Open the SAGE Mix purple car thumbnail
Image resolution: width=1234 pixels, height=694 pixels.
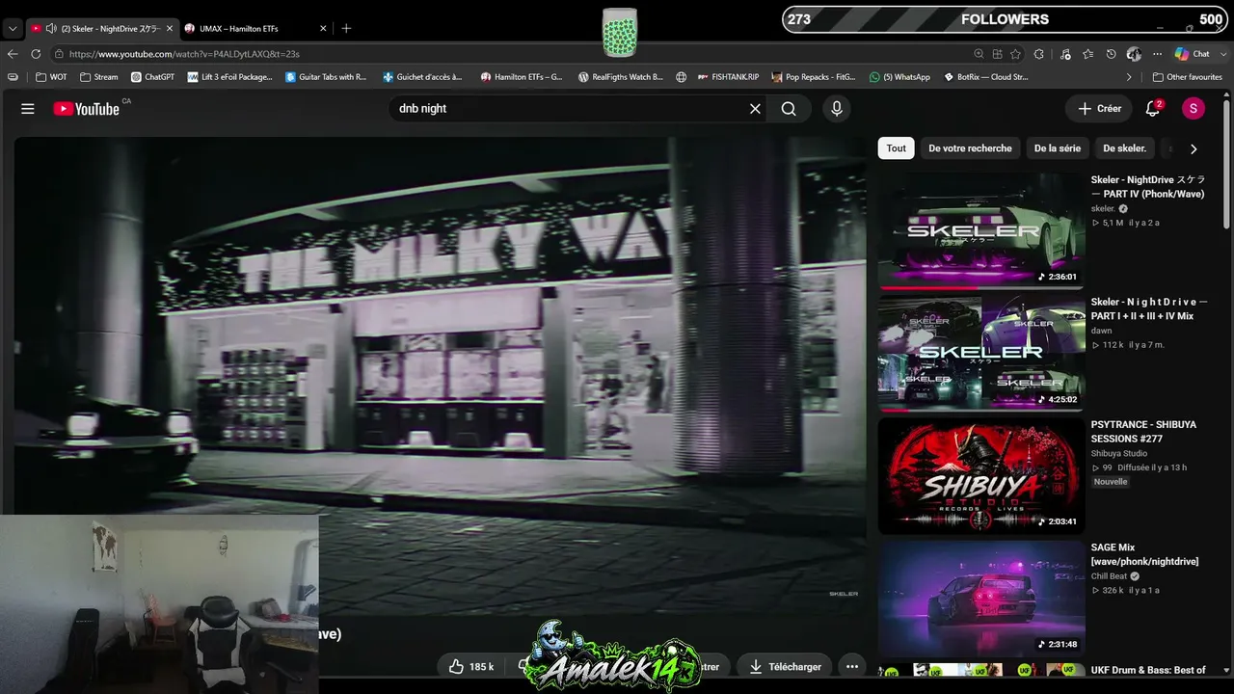click(x=981, y=599)
